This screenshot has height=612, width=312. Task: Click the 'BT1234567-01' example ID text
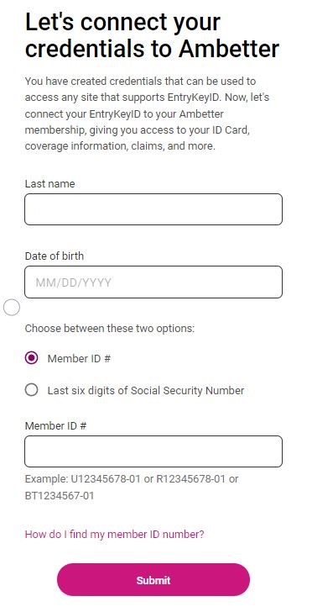point(60,496)
